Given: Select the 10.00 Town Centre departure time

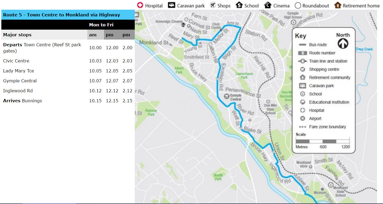Looking at the screenshot, I should tap(95, 48).
